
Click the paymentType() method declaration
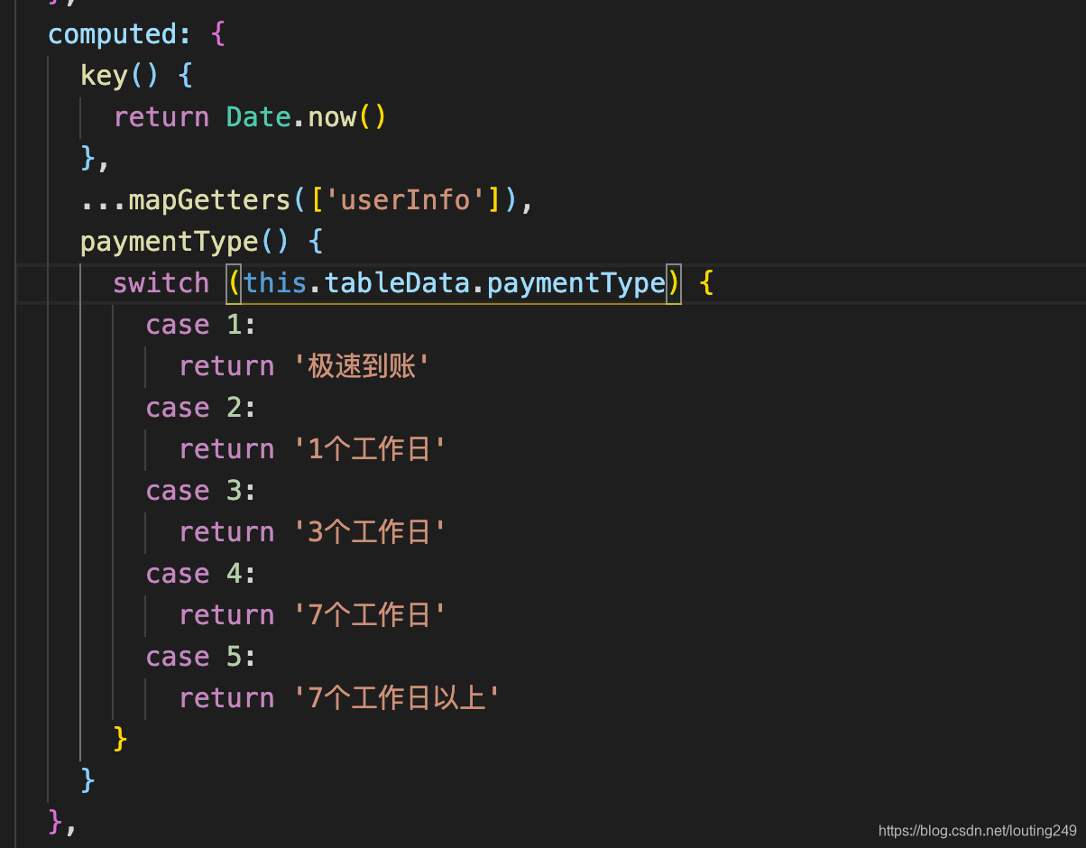pos(184,242)
